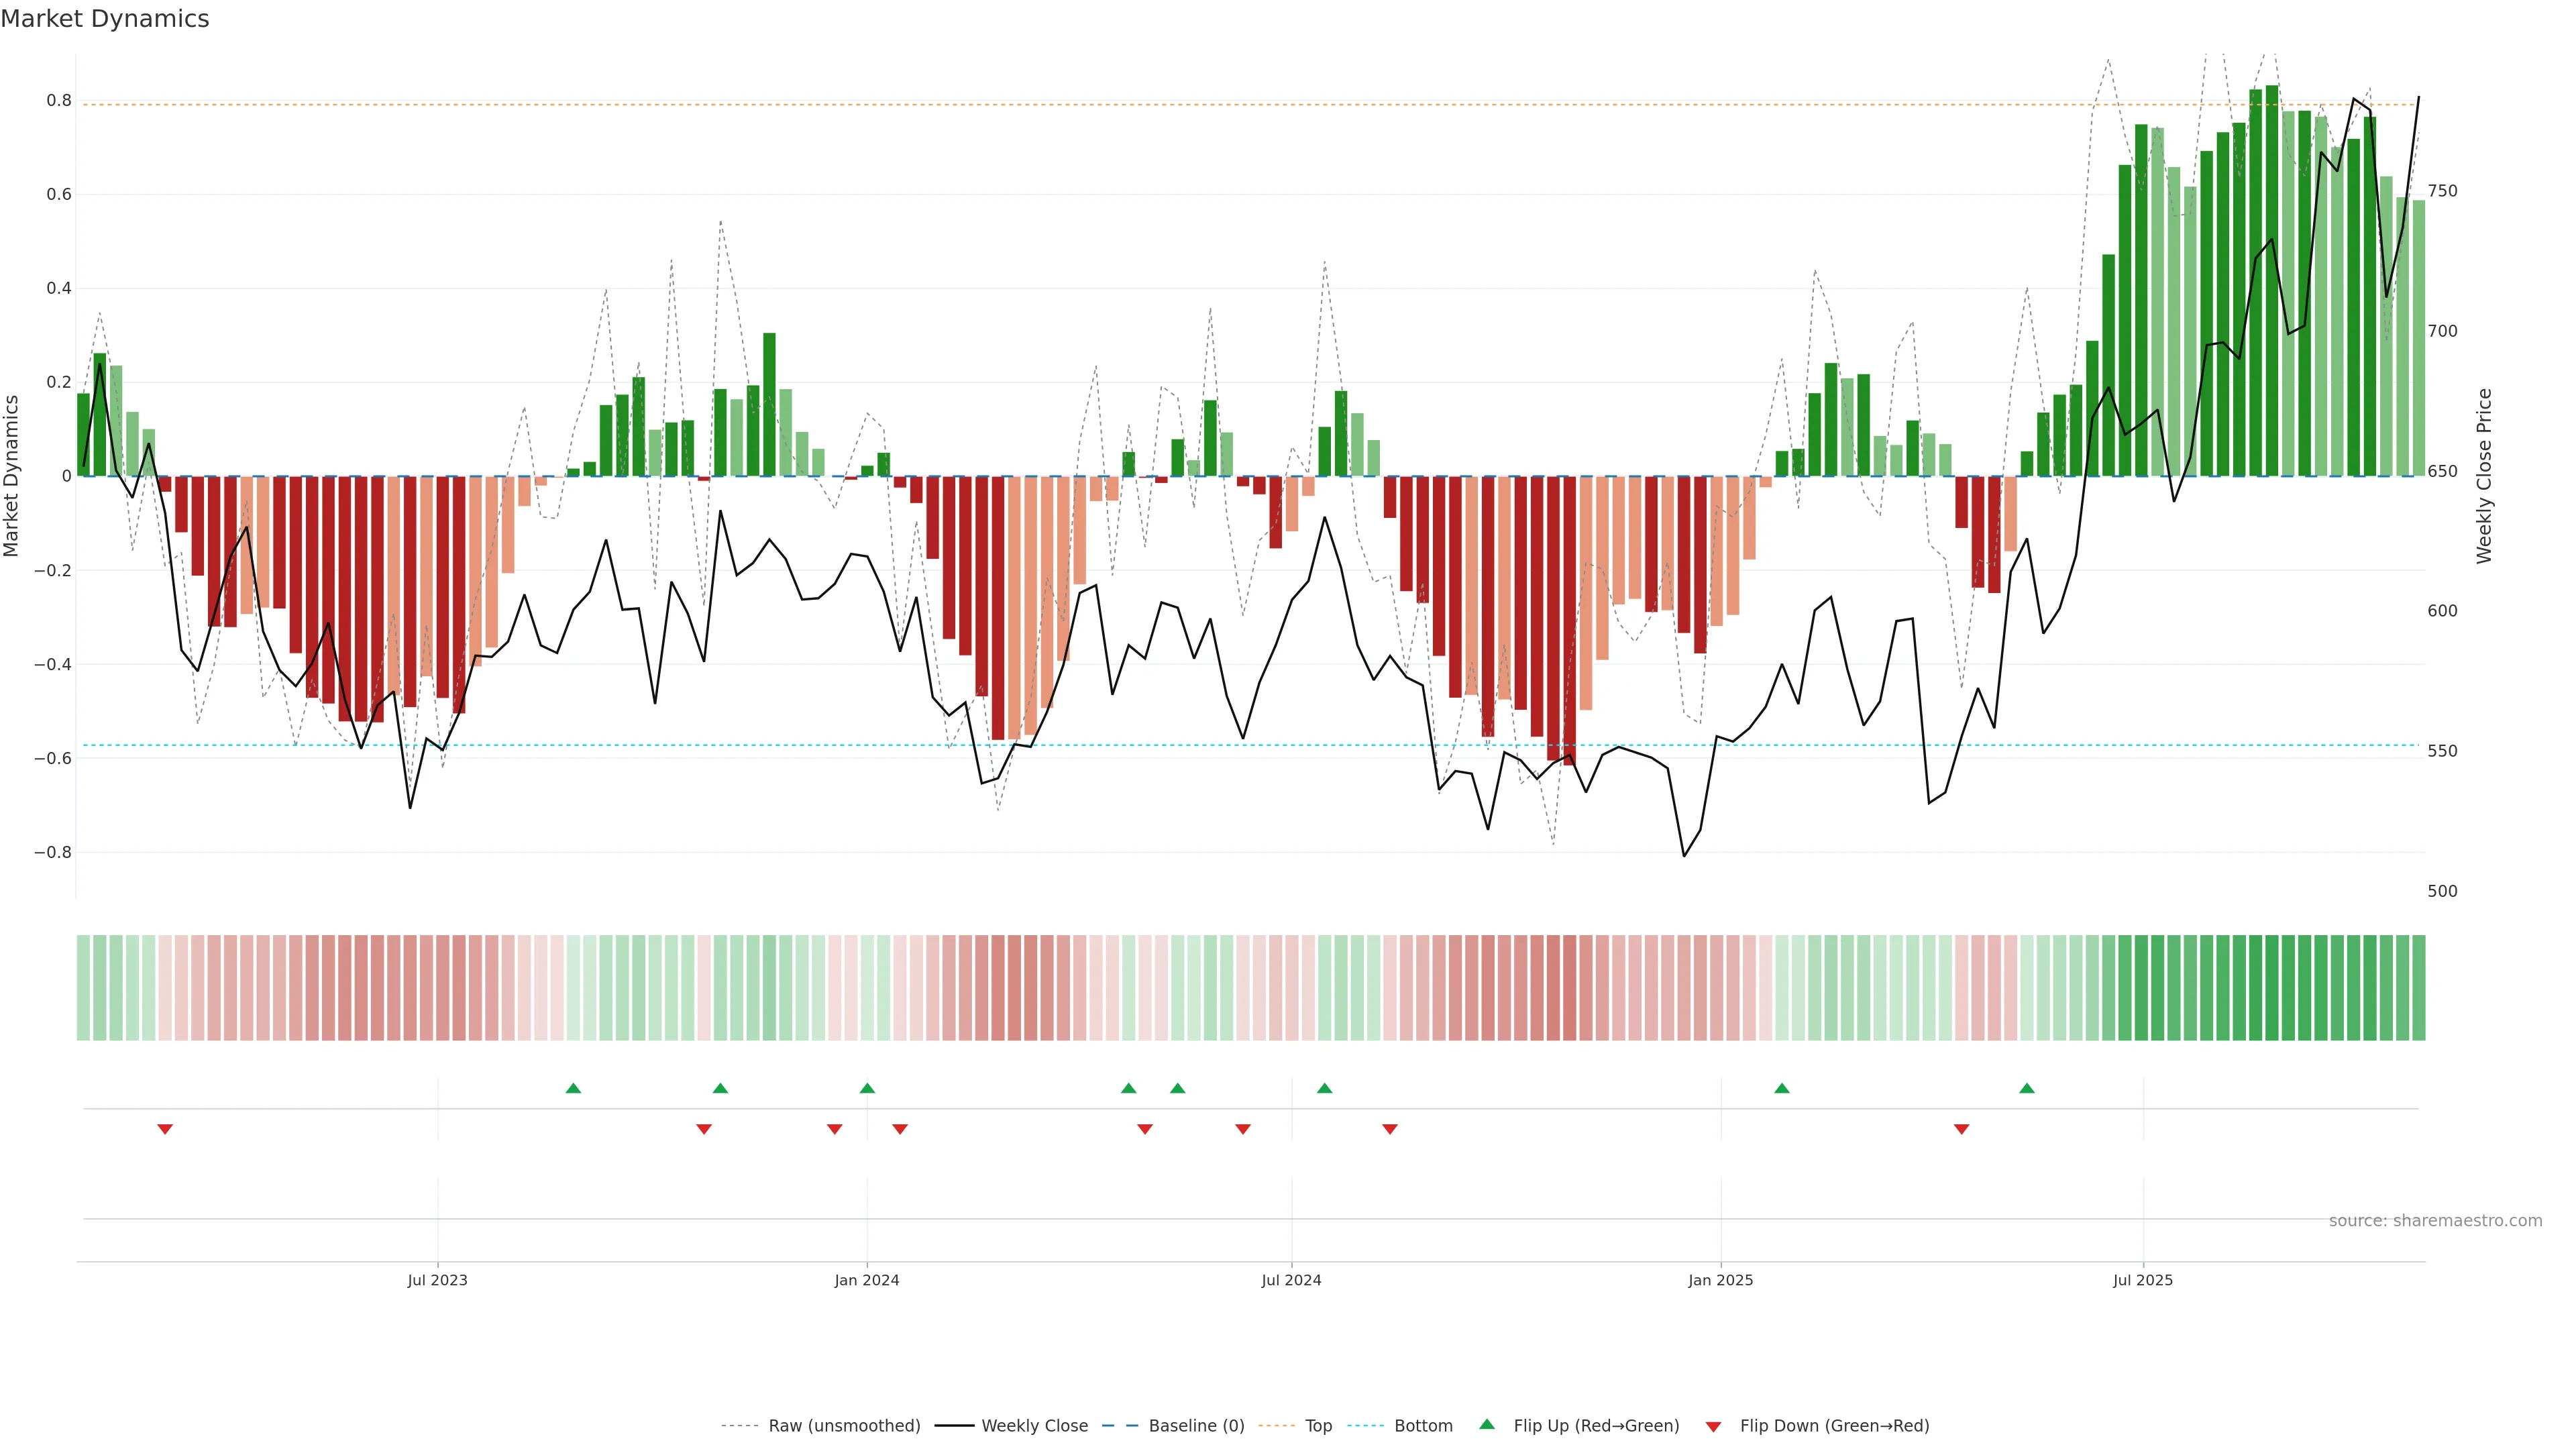The image size is (2576, 1449).
Task: Toggle the Weekly Close legend entry
Action: 1034,1426
